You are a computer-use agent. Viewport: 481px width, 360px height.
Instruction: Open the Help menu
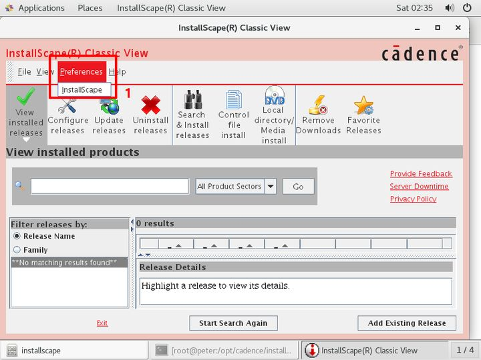pos(117,71)
